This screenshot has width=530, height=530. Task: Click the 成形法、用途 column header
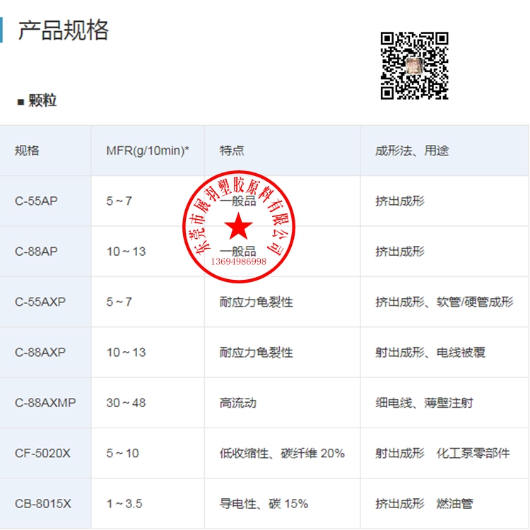(411, 151)
